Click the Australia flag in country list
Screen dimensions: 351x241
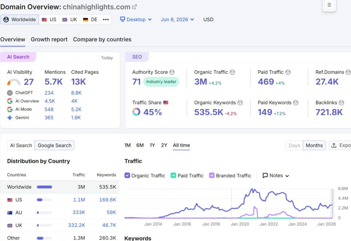(10, 213)
